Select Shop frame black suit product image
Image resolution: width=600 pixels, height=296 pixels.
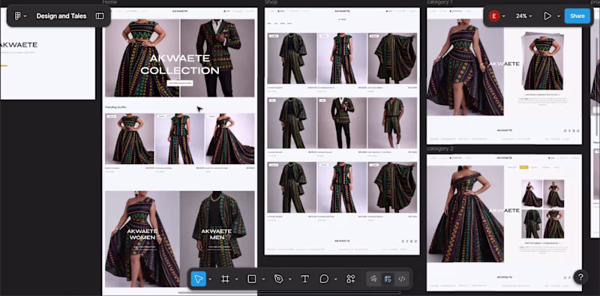click(x=342, y=123)
